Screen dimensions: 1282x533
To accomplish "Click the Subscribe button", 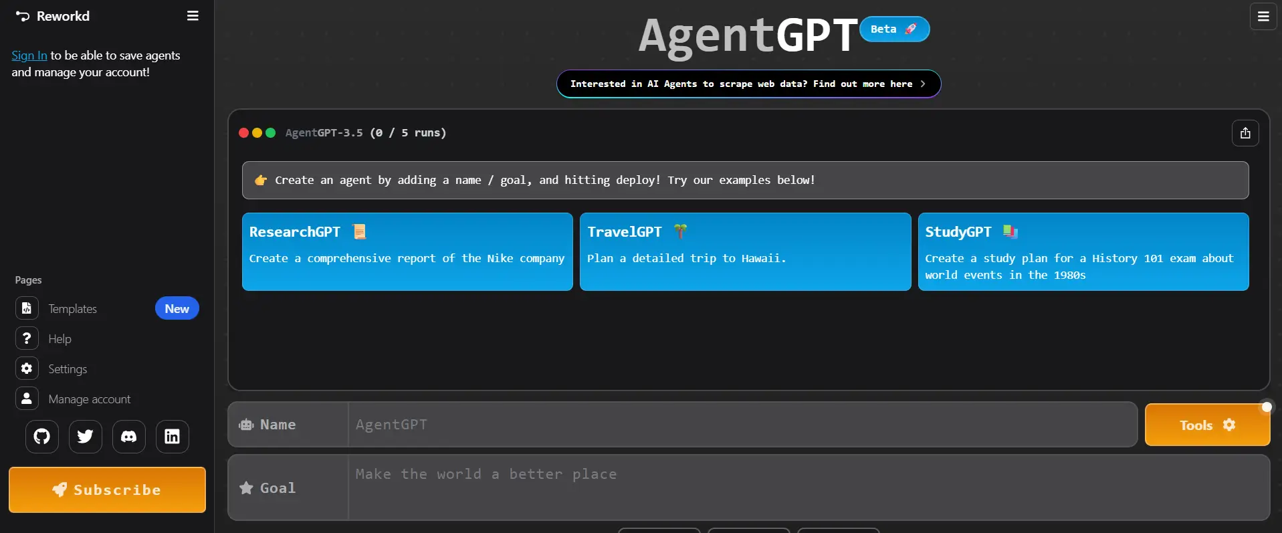I will pyautogui.click(x=107, y=490).
